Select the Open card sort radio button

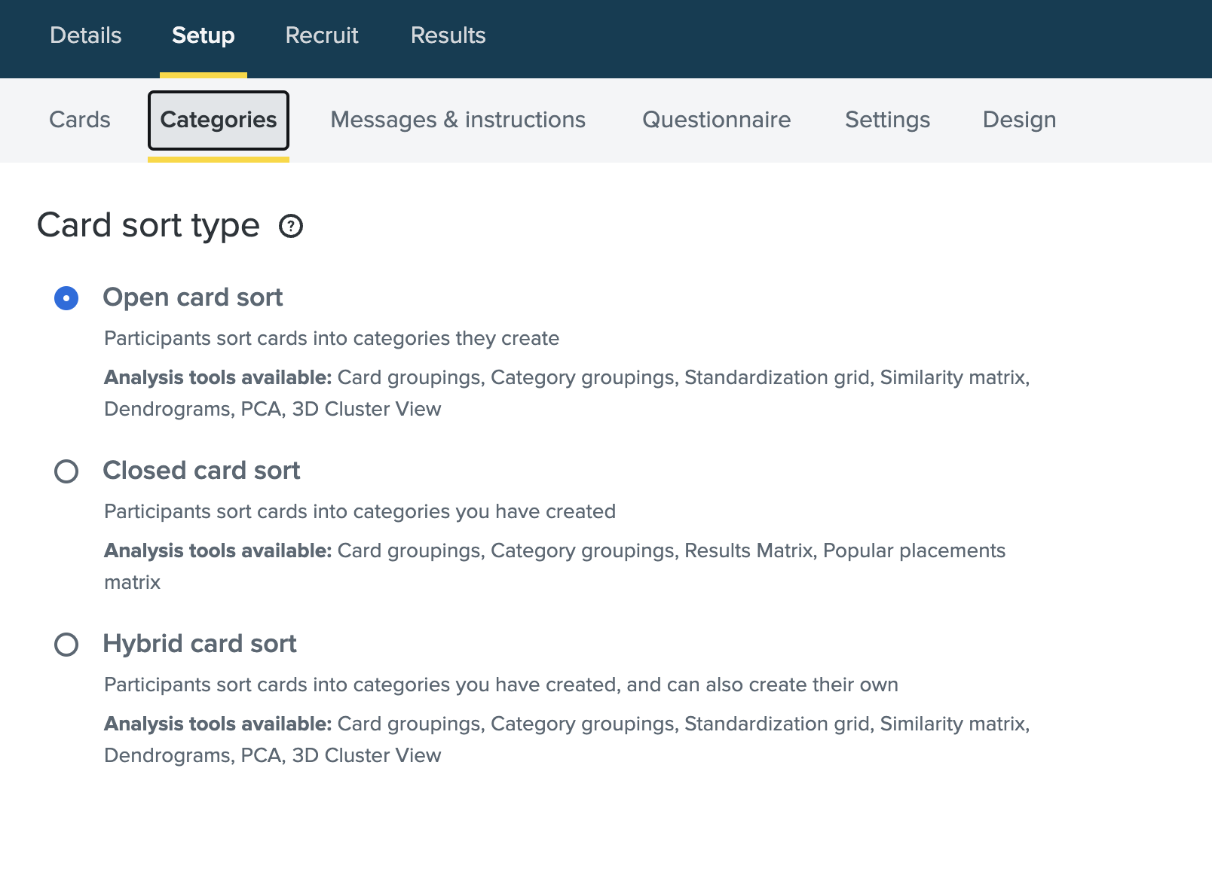pos(66,298)
